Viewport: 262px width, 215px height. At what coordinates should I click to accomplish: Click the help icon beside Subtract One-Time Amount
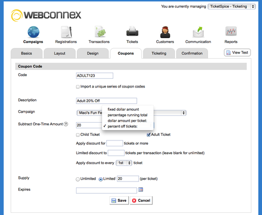[x=66, y=124]
